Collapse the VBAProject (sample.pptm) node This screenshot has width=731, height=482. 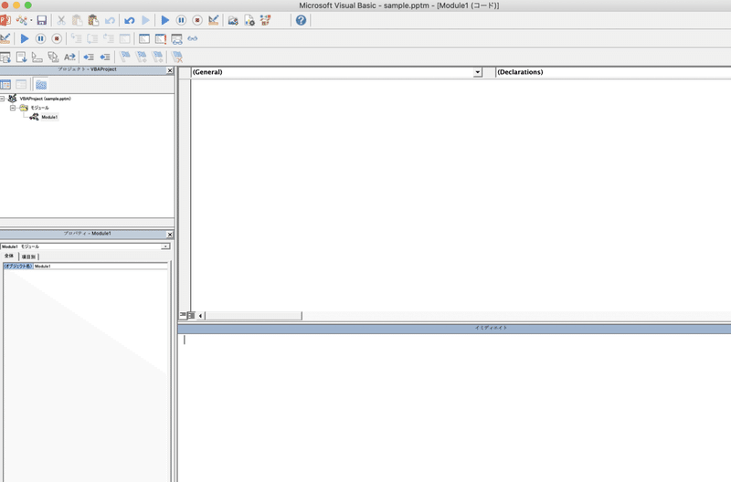tap(3, 99)
